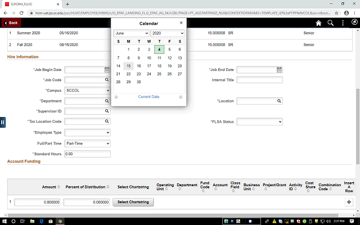Select June 4 in the calendar
Screen dimensions: 360x225
[x=159, y=49]
